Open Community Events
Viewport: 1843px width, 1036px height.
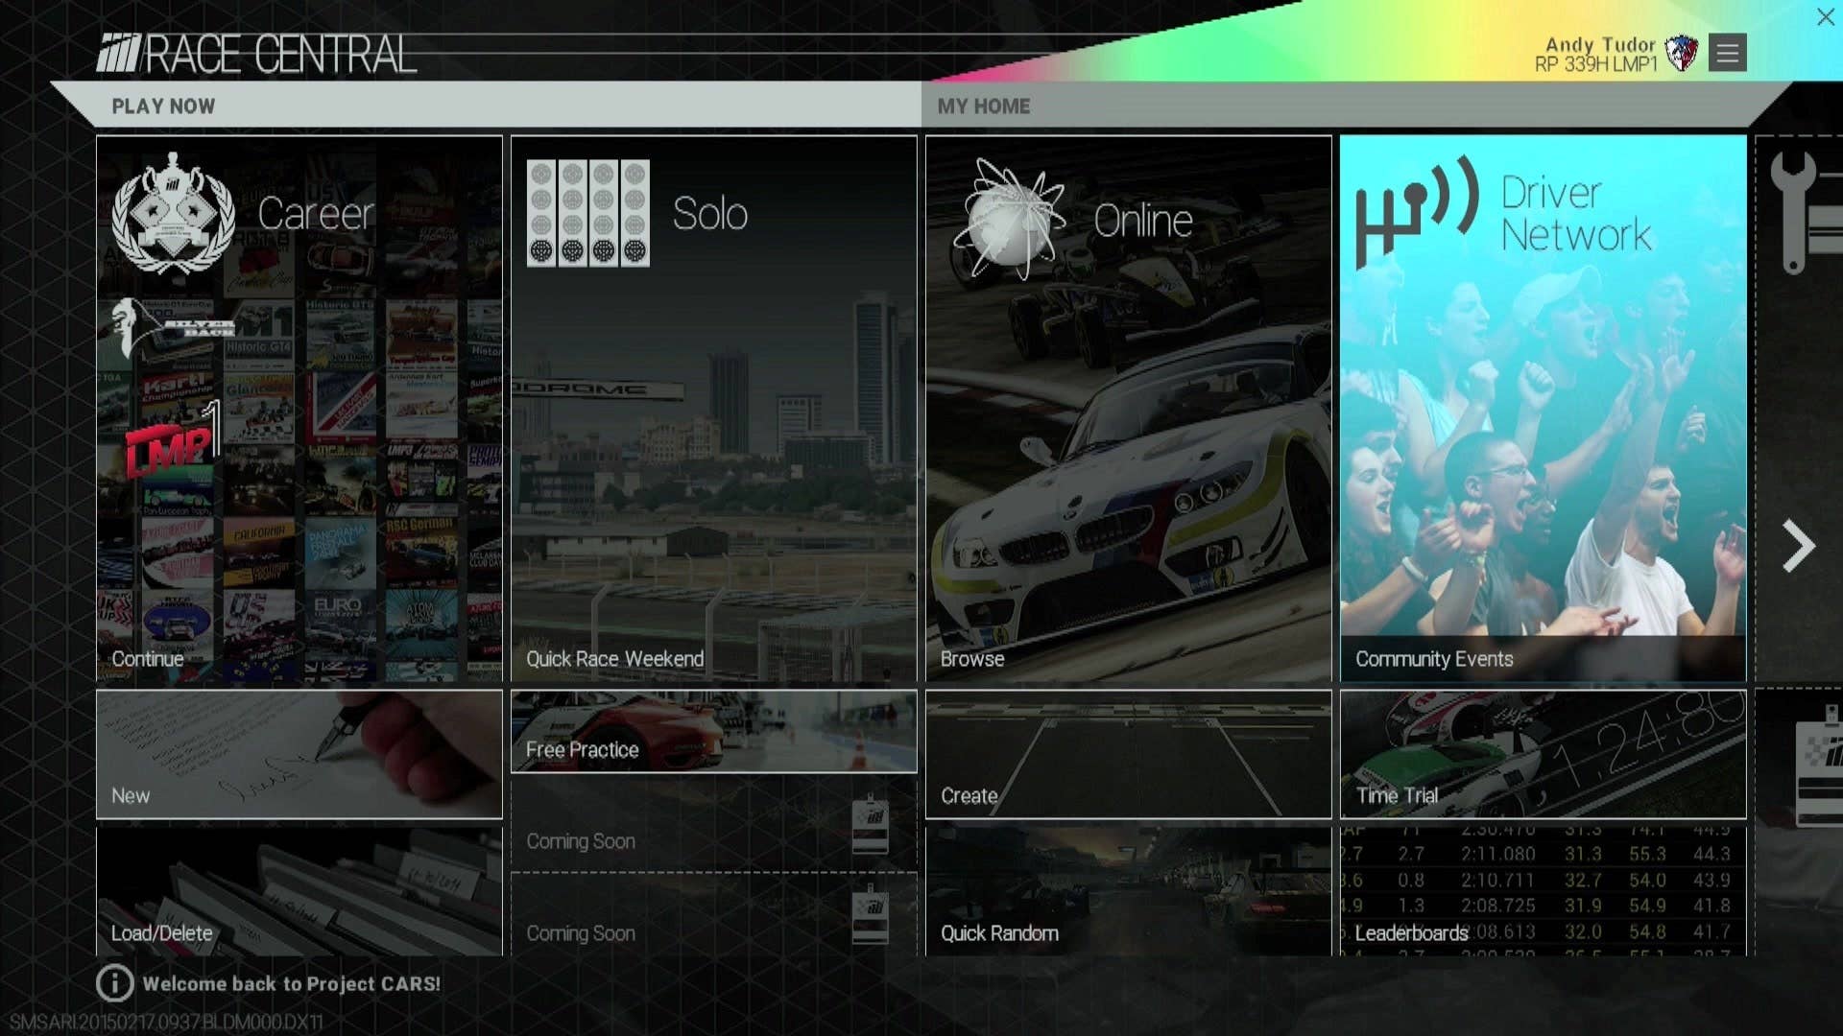(1543, 409)
